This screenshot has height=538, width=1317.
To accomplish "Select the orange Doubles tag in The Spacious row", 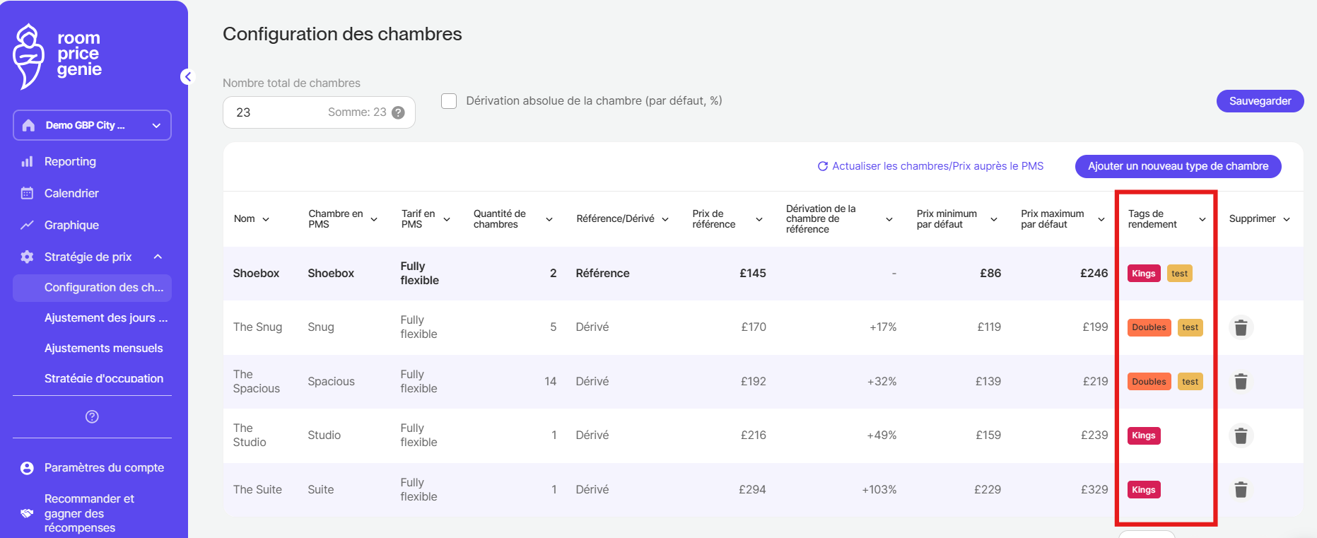I will point(1149,382).
